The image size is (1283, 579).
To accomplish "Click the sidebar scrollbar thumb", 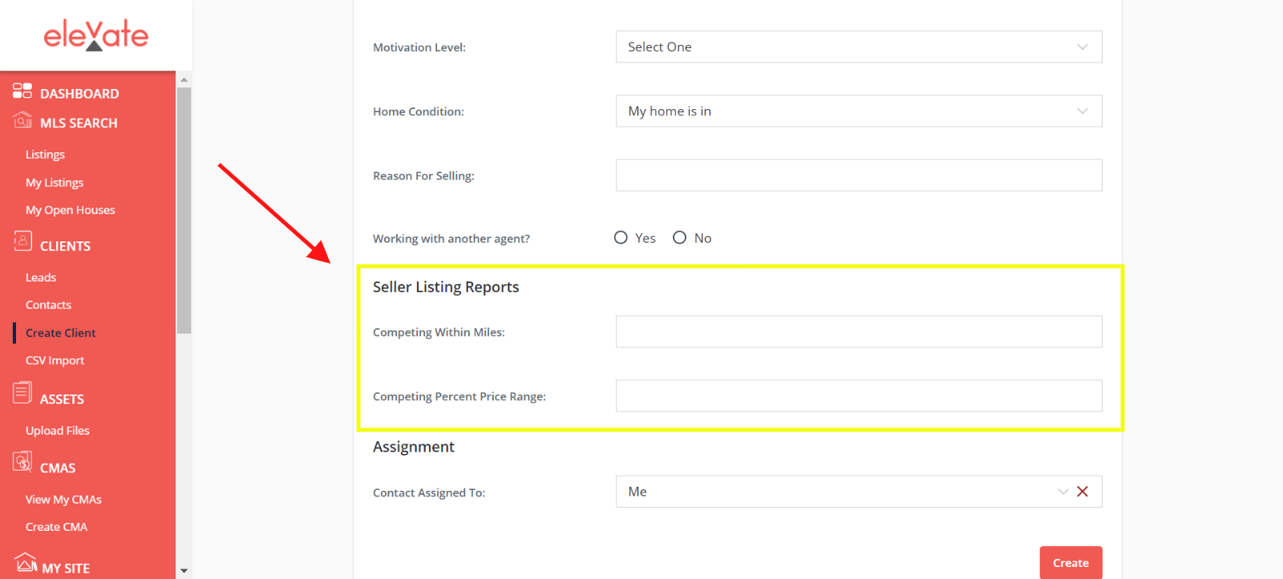I will coord(184,210).
